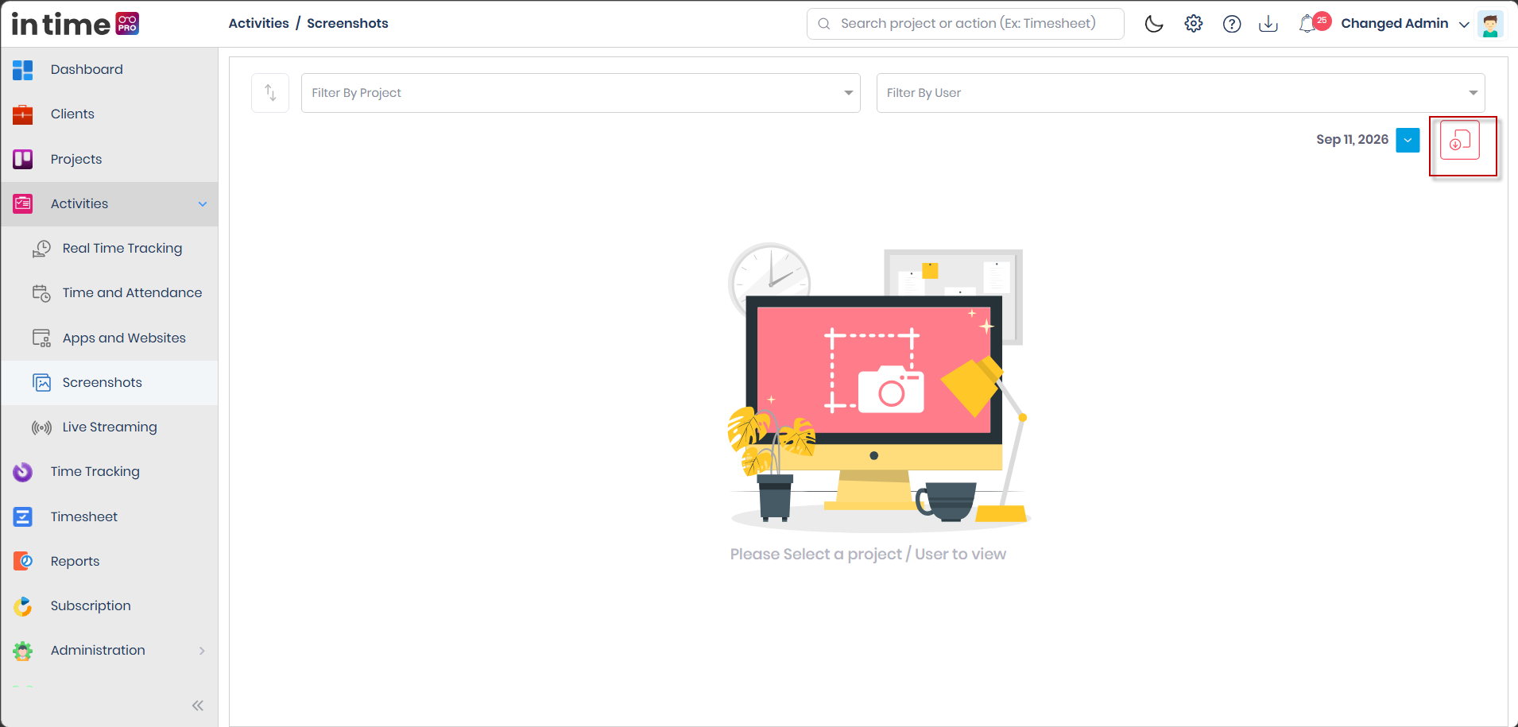The image size is (1518, 727).
Task: Open the Filter By Project dropdown
Action: pos(581,93)
